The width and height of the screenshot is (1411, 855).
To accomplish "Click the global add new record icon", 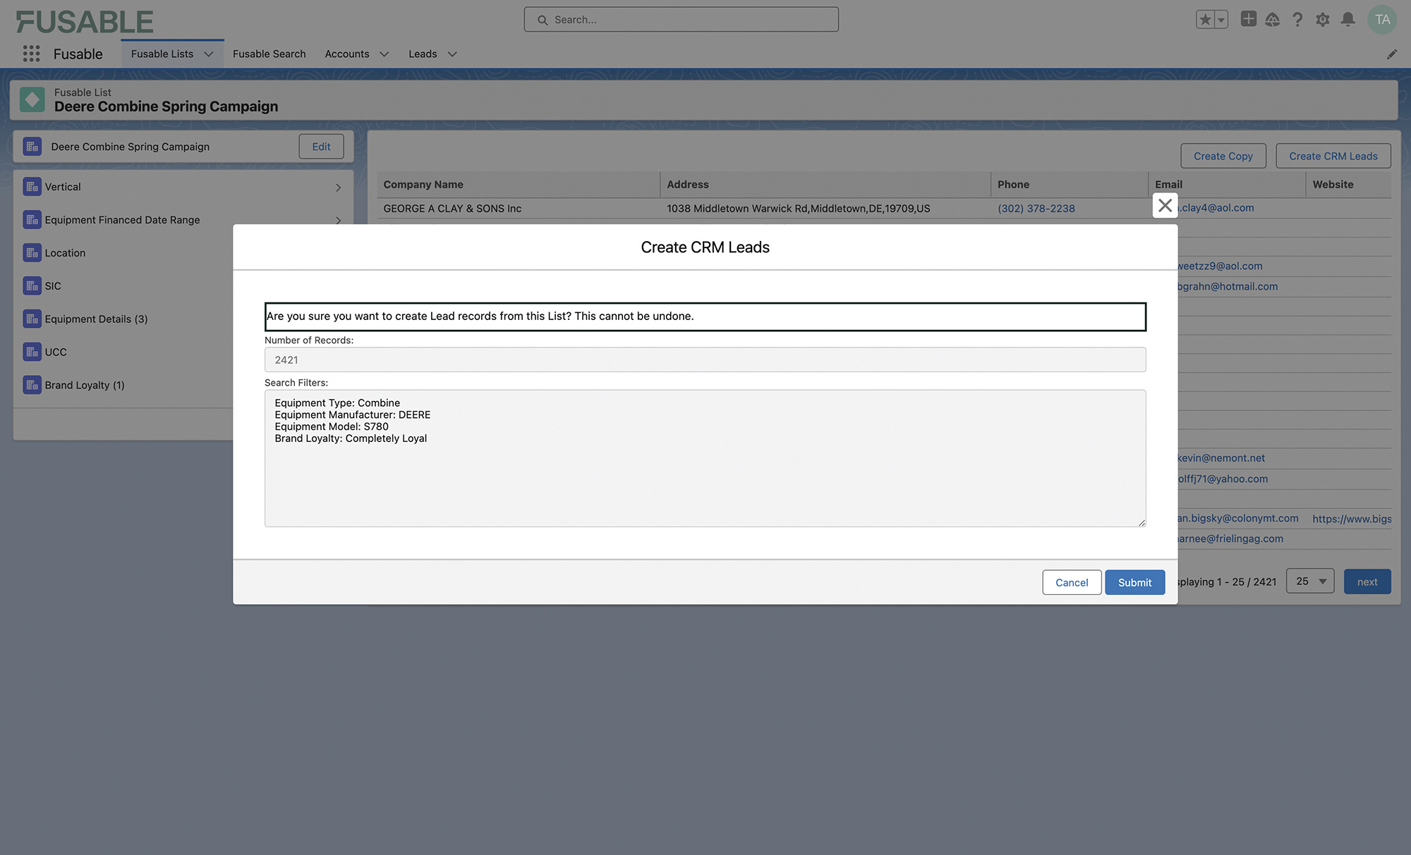I will [1247, 19].
